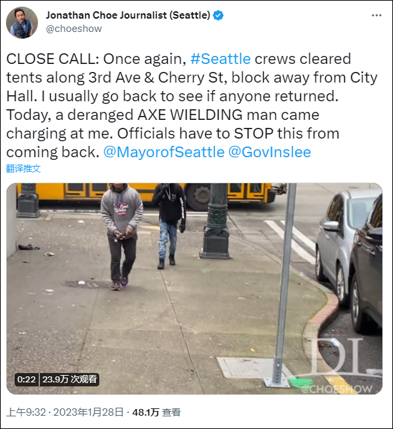Click the 0:22 video duration badge
393x429 pixels.
point(27,380)
